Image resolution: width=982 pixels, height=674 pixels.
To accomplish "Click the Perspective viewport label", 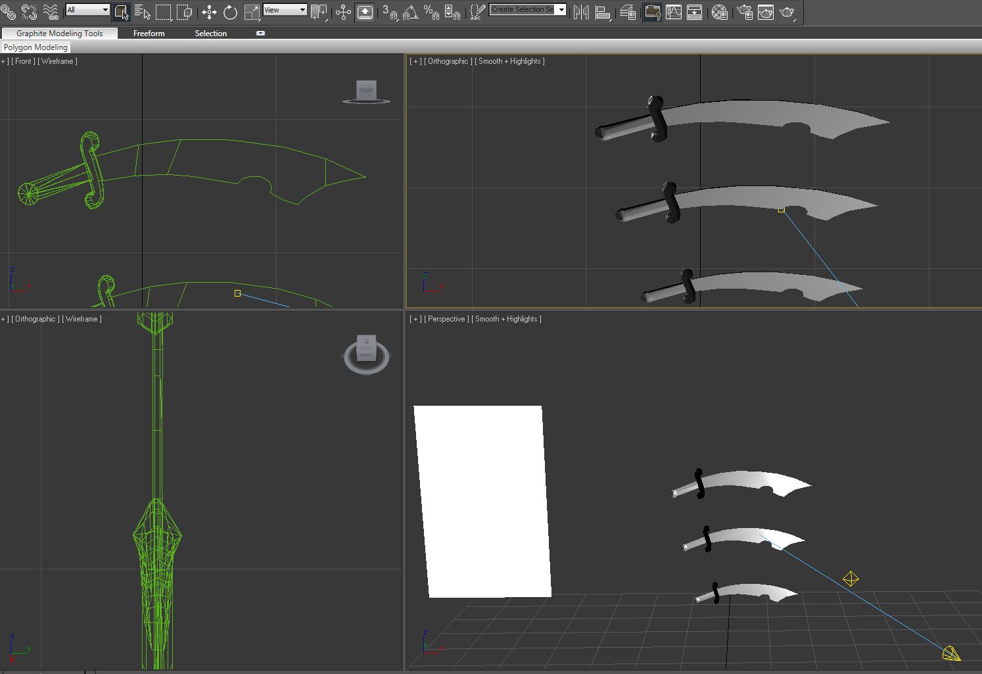I will pyautogui.click(x=446, y=319).
